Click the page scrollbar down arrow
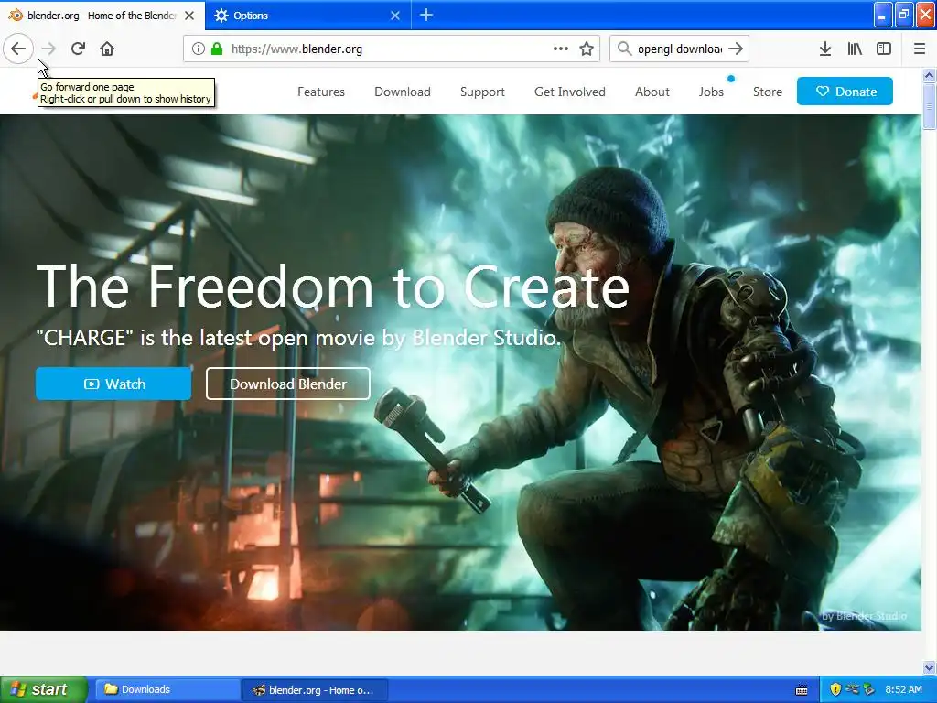Screen dimensions: 937x703 (929, 667)
